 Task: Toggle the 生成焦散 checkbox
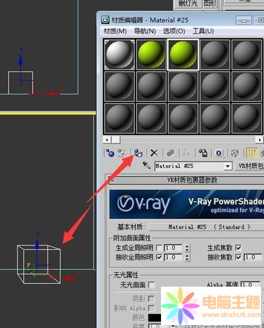click(x=239, y=248)
